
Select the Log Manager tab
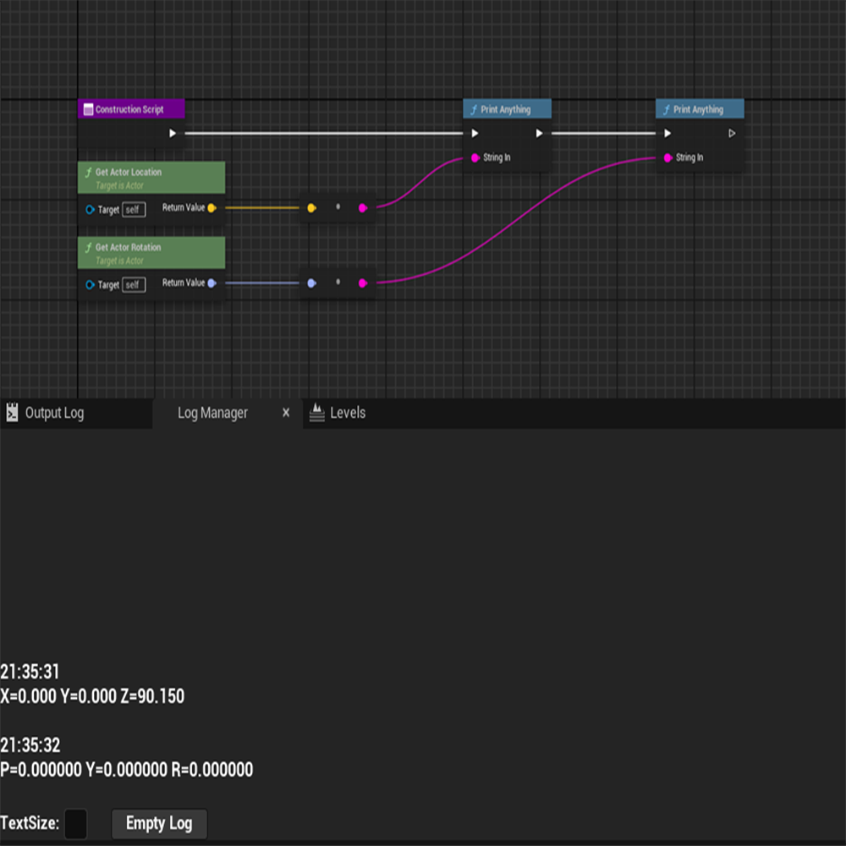pyautogui.click(x=212, y=413)
